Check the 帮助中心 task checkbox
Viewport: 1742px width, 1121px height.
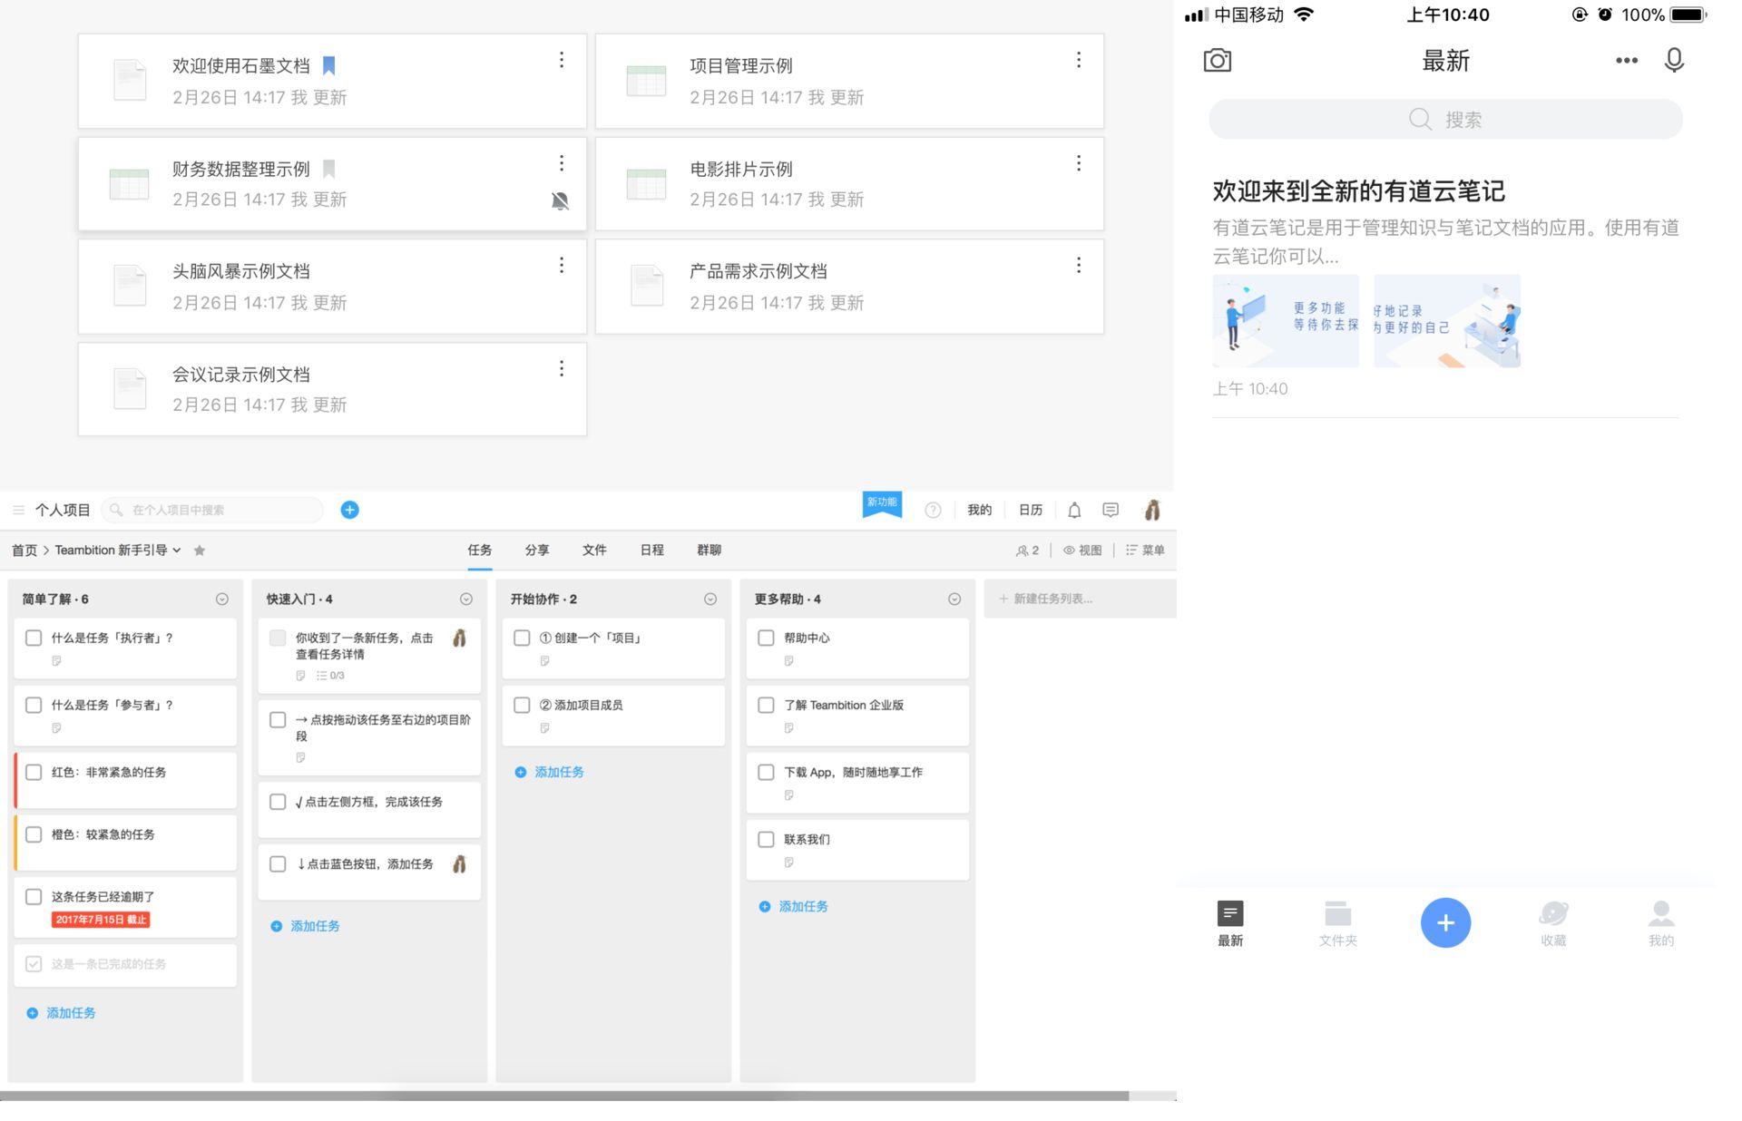[x=766, y=638]
